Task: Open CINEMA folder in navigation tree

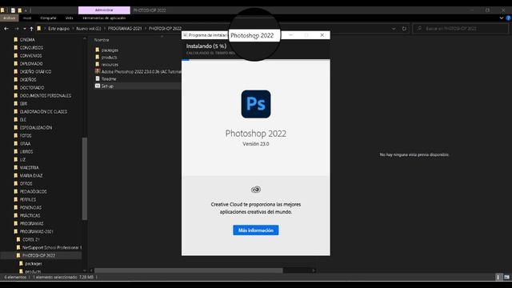Action: tap(27, 40)
